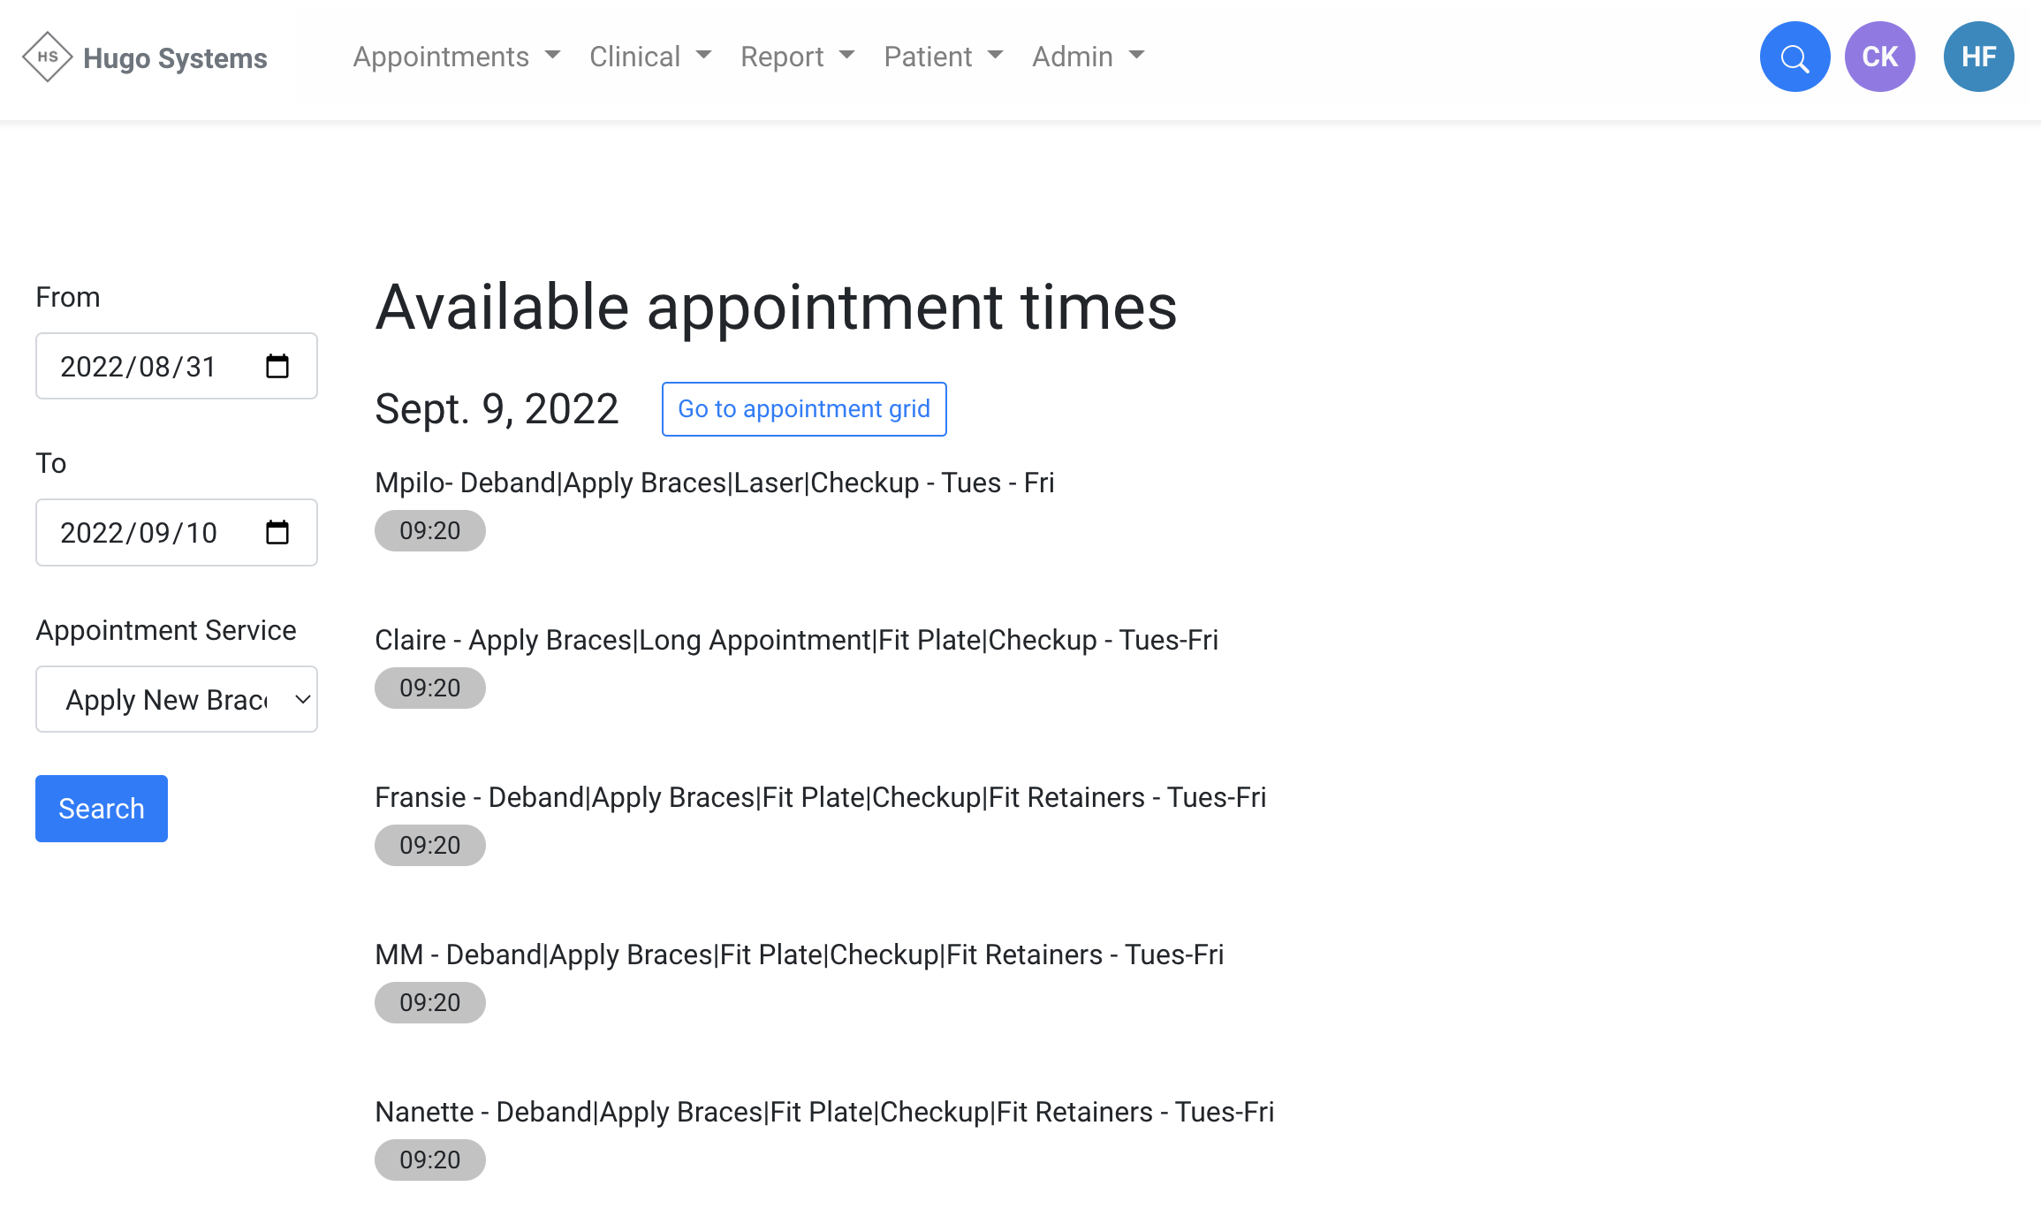
Task: Expand the Admin menu
Action: (x=1088, y=57)
